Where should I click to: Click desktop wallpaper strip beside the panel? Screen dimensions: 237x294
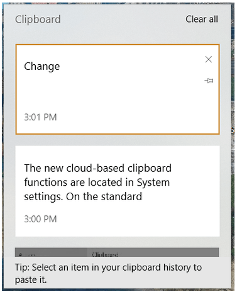coord(233,147)
